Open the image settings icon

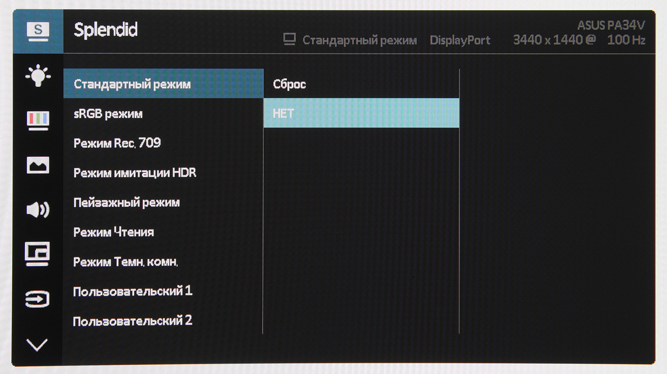tap(38, 165)
